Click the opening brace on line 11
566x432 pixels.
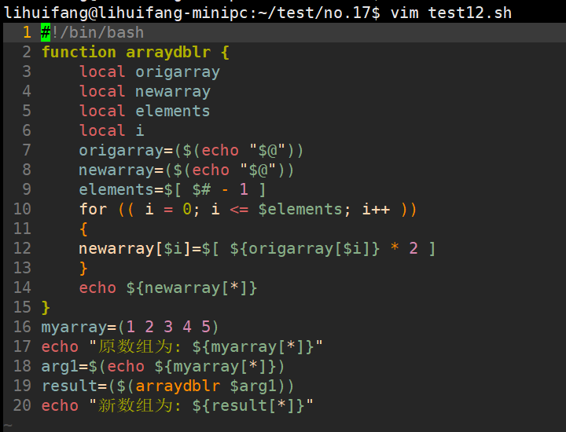point(83,229)
